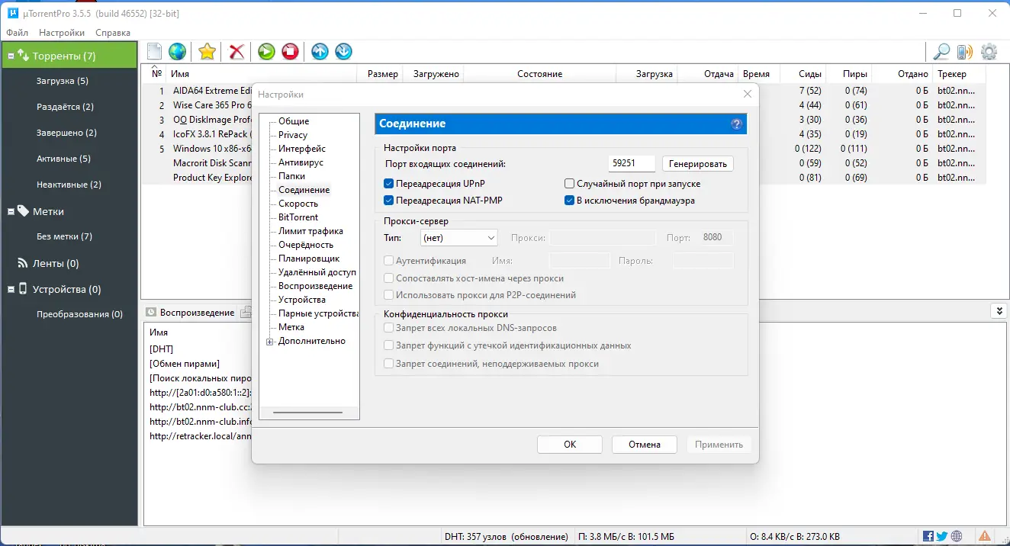The width and height of the screenshot is (1010, 546).
Task: Click the green Start torrent icon
Action: tap(266, 51)
